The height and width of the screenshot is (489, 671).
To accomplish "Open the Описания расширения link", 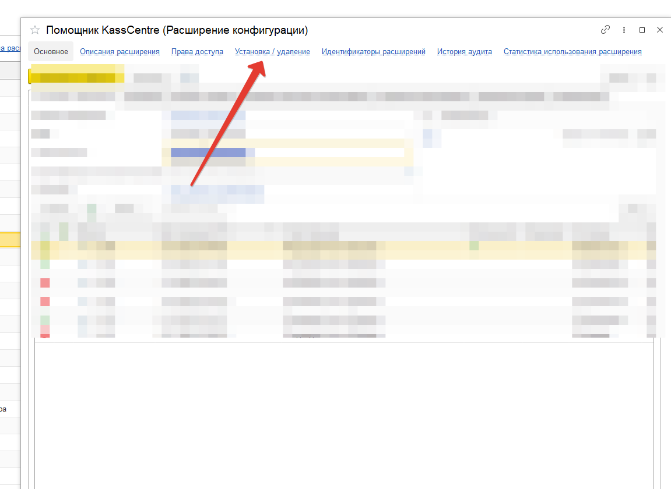I will click(x=120, y=52).
